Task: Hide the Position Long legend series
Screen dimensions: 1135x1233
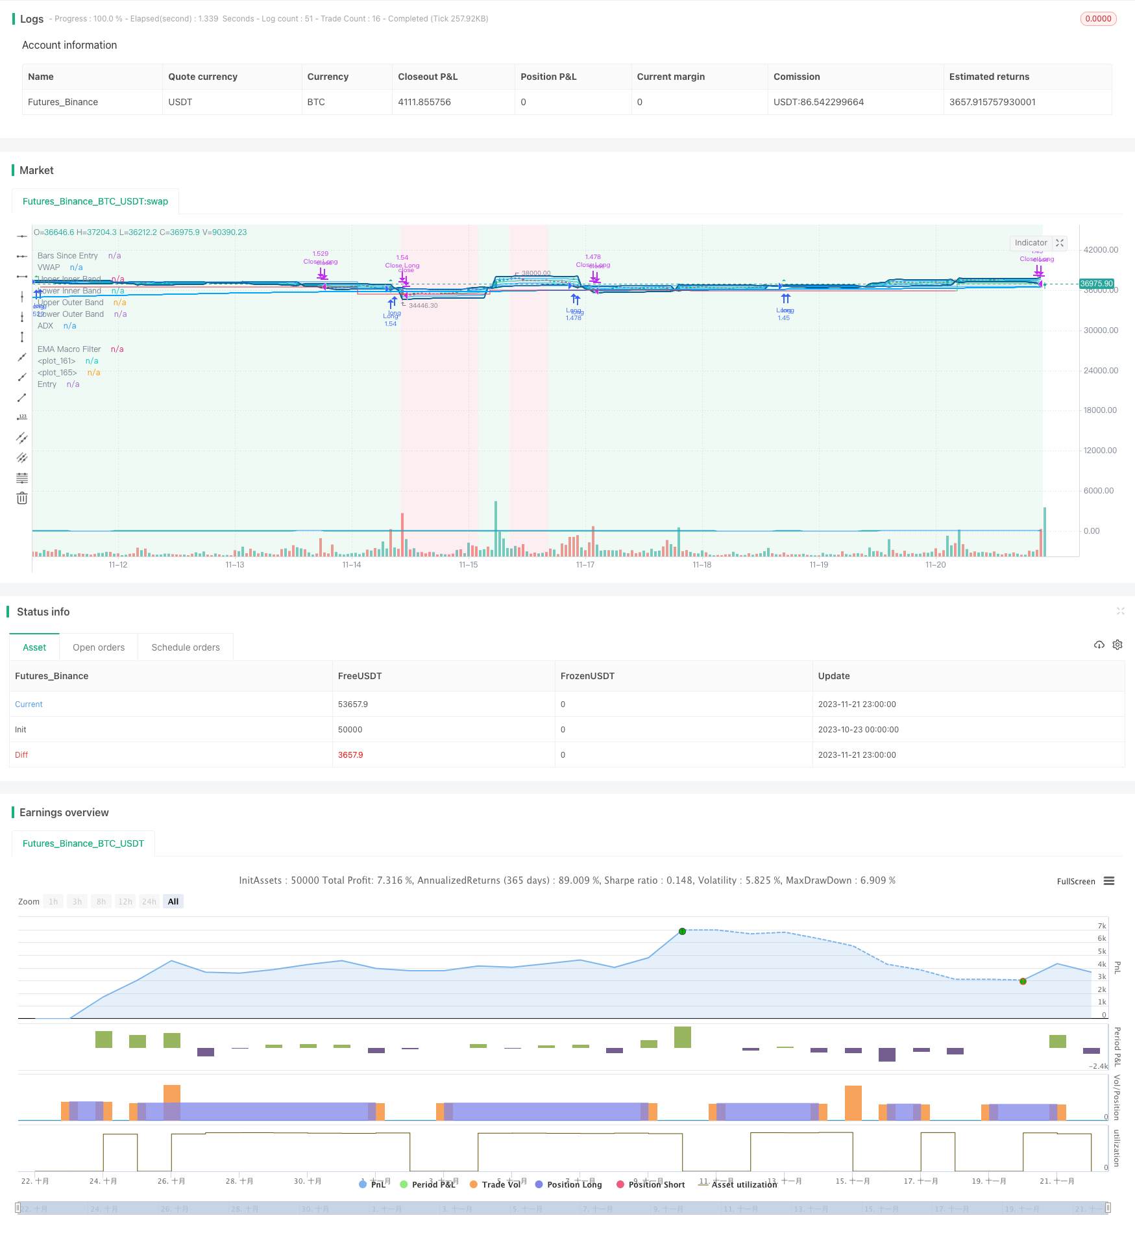Action: tap(568, 1184)
